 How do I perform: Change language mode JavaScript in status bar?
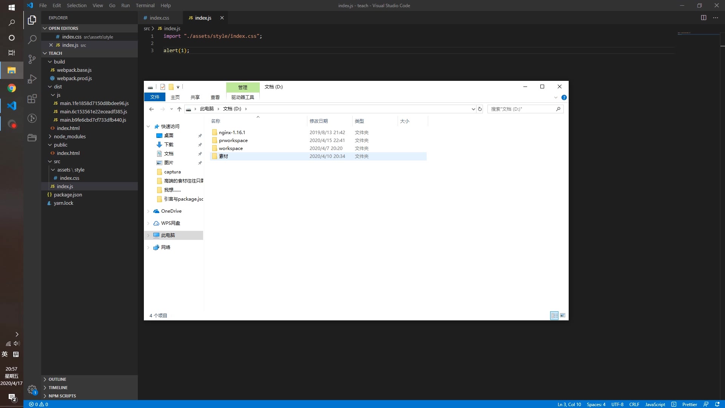pos(655,404)
